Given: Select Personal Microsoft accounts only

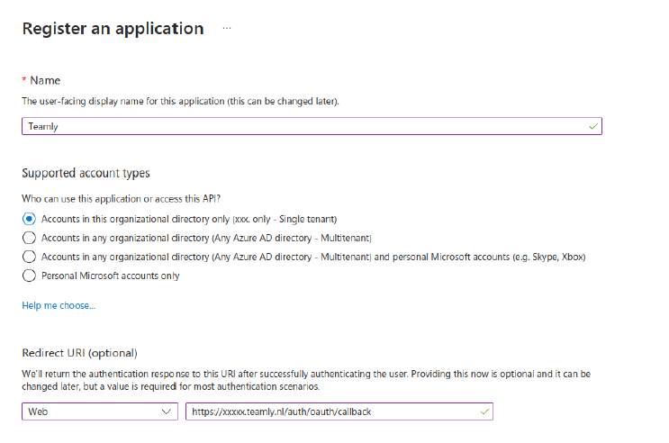Looking at the screenshot, I should 29,276.
